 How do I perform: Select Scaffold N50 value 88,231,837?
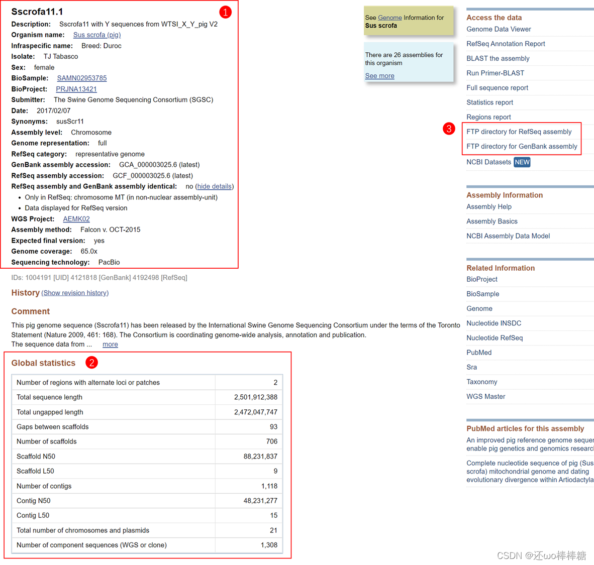click(260, 457)
